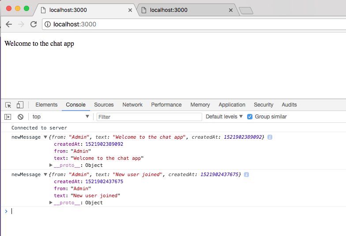Click the inspect element picker icon
This screenshot has width=346, height=236.
pos(8,105)
